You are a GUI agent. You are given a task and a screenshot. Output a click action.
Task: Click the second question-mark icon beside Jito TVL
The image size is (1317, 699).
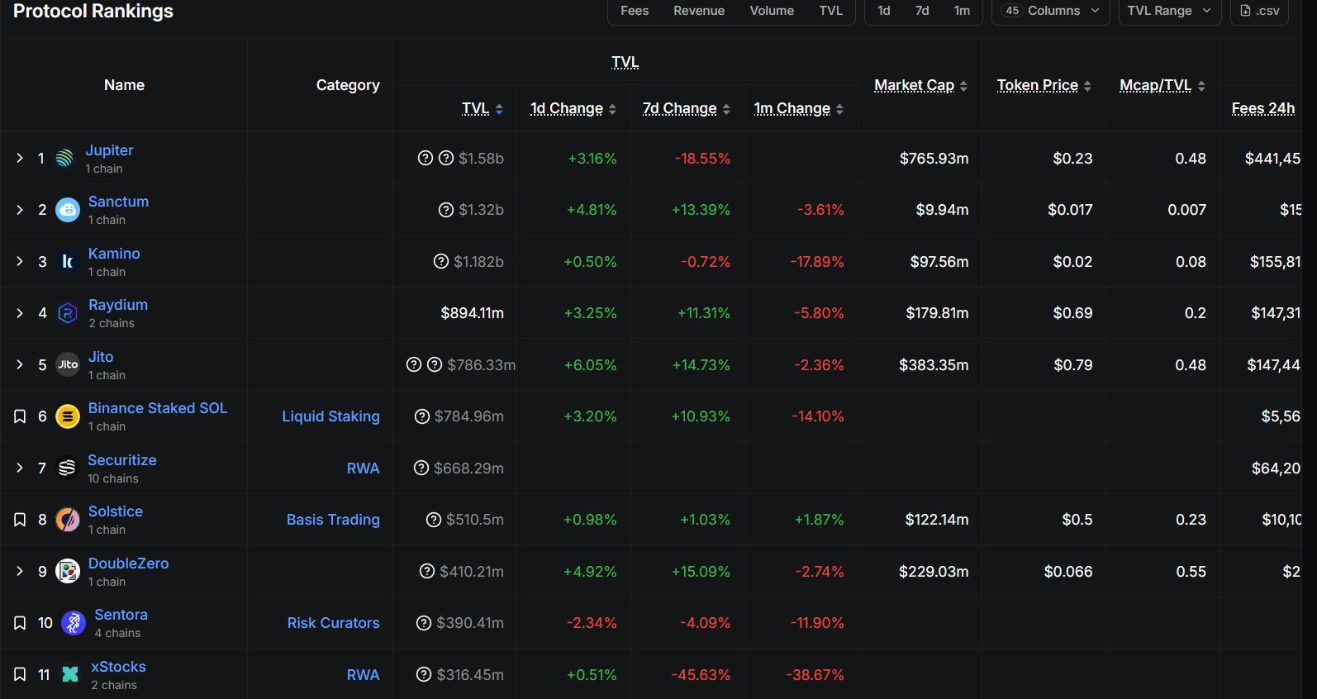point(435,364)
